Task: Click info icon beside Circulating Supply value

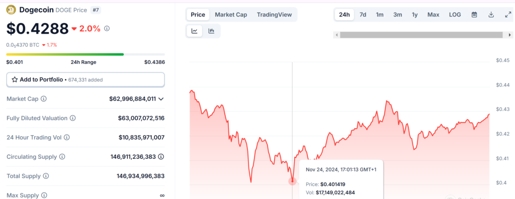Action: point(161,157)
